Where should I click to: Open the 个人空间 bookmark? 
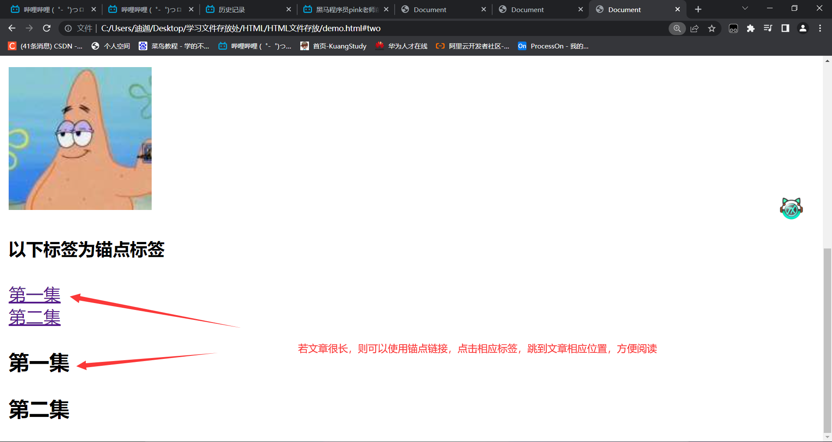111,46
